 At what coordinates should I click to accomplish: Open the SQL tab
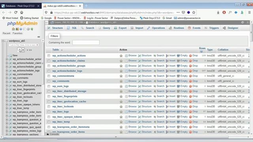coord(72,28)
